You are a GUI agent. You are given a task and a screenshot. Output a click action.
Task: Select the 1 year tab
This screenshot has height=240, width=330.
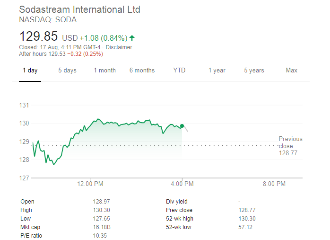[217, 71]
